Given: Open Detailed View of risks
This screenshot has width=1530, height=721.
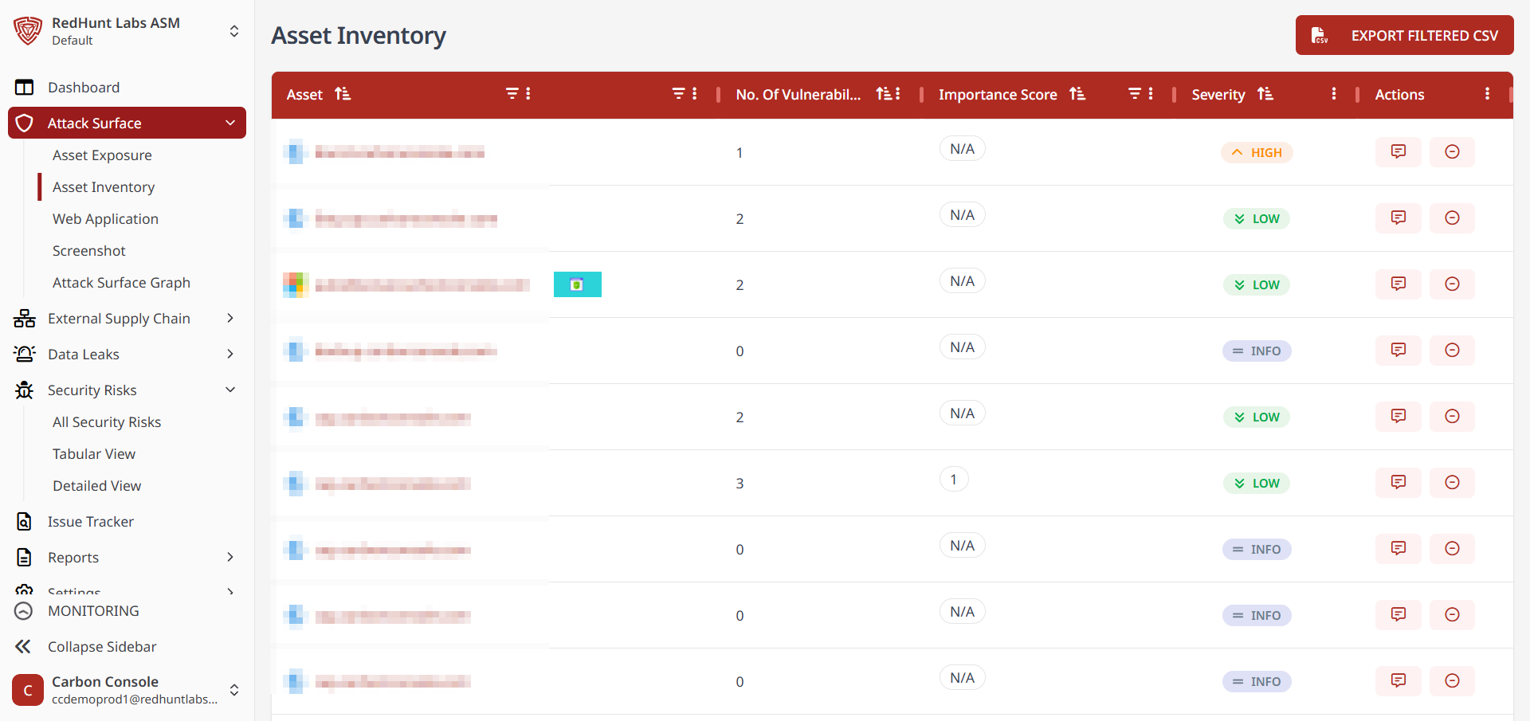Looking at the screenshot, I should pos(96,486).
